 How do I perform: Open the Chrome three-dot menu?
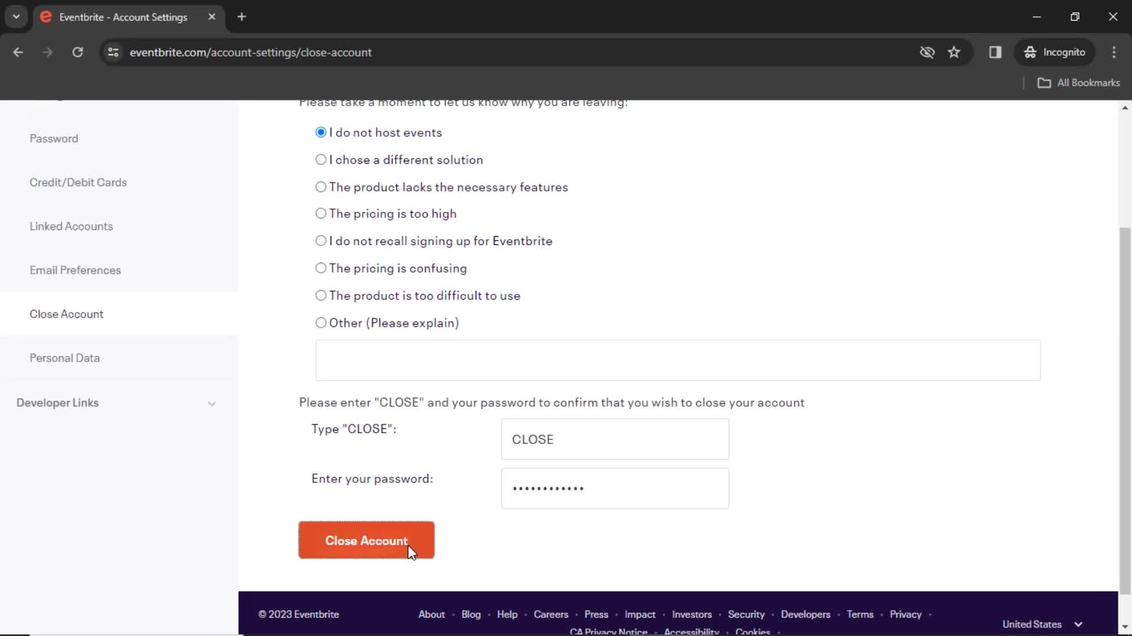pyautogui.click(x=1114, y=52)
